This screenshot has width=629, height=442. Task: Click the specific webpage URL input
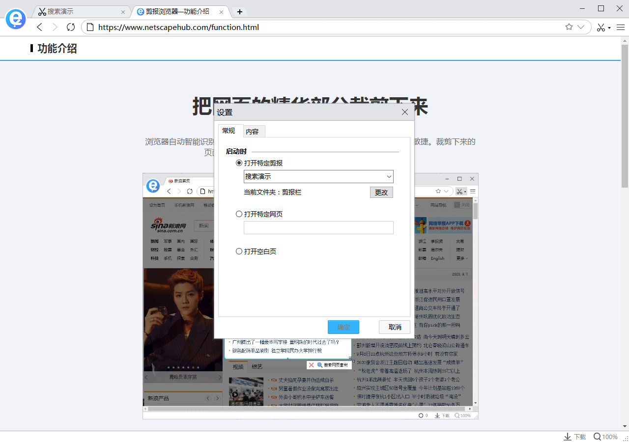[318, 227]
